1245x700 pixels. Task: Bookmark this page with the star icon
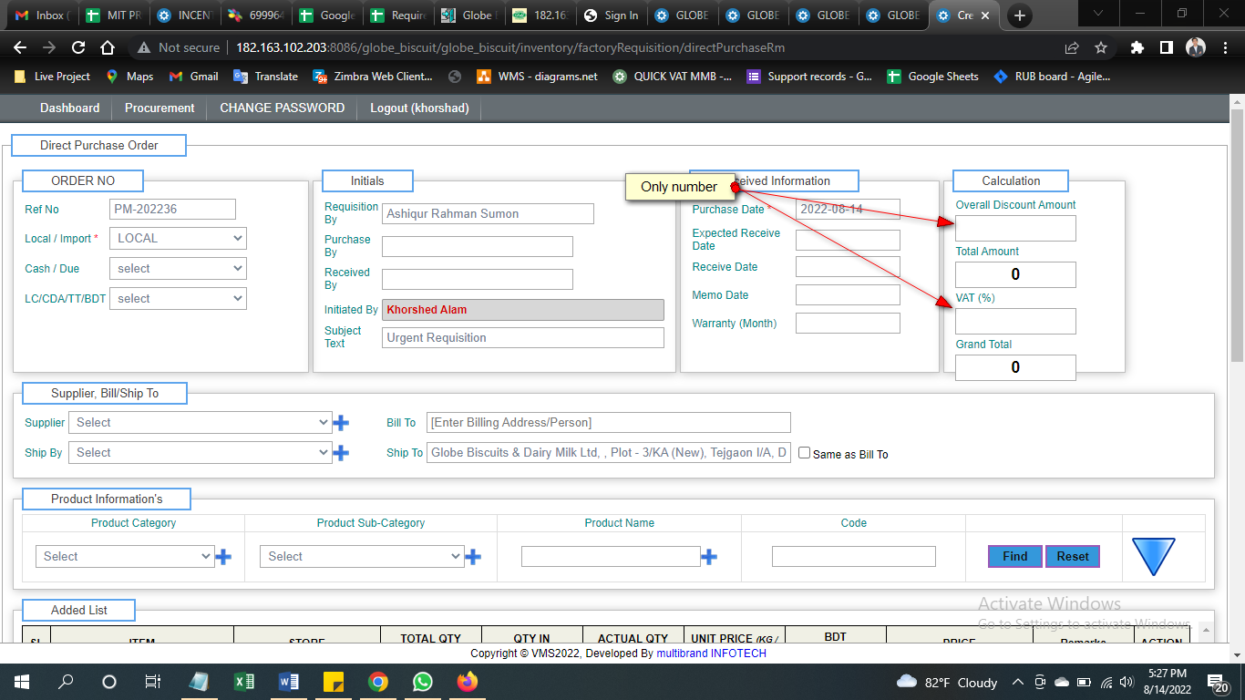pos(1101,47)
